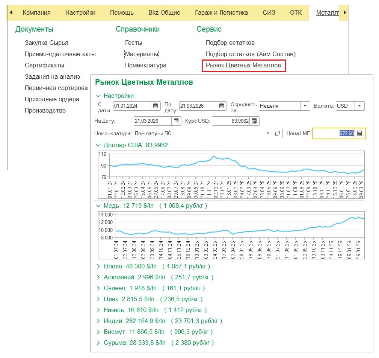The image size is (379, 358).
Task: Open the Материалы reference list
Action: 142,54
